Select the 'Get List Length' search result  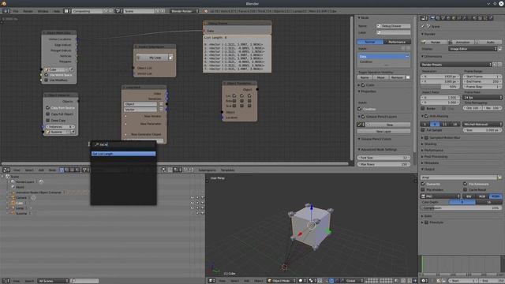[123, 154]
